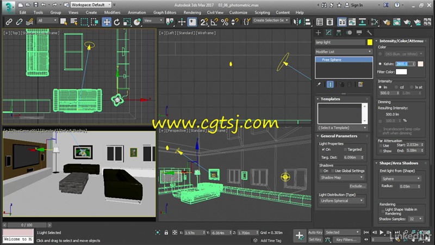Toggle the light On checkbox
The image size is (435, 245).
[323, 149]
